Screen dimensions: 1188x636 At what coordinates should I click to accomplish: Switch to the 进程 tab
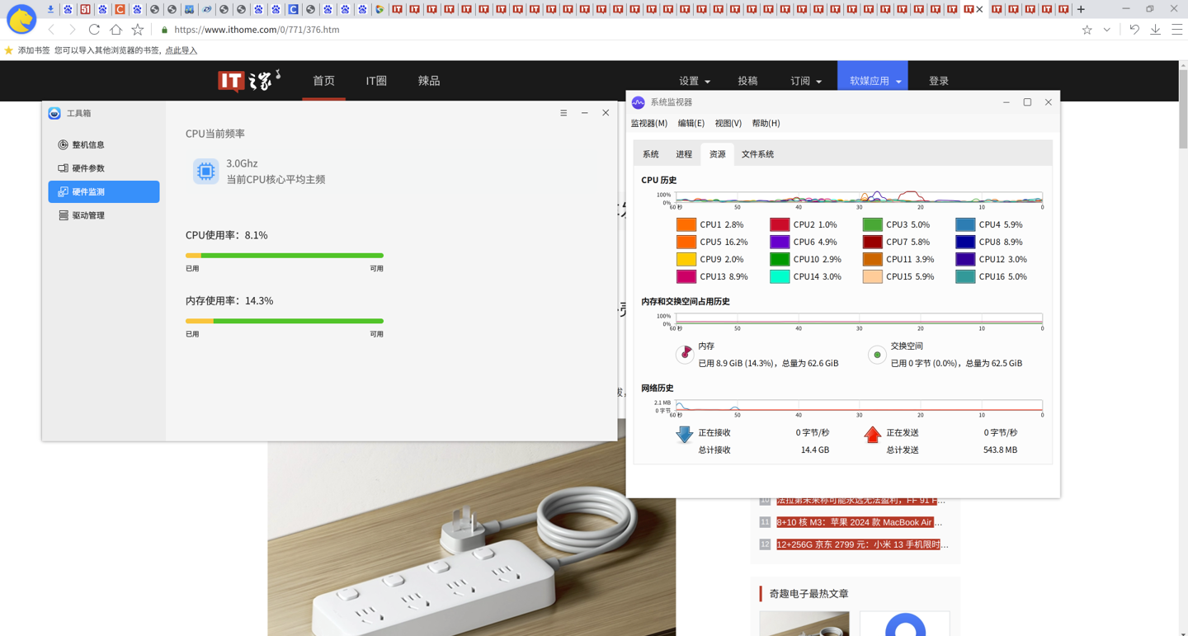(684, 154)
